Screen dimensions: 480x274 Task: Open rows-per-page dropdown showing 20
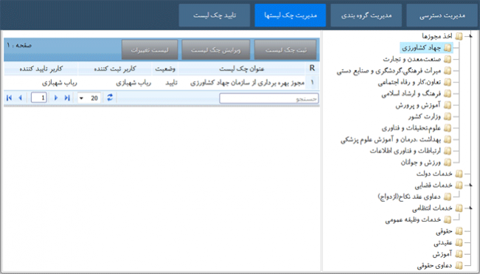click(88, 98)
